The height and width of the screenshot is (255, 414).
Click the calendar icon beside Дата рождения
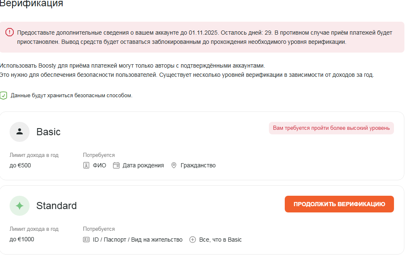click(116, 165)
